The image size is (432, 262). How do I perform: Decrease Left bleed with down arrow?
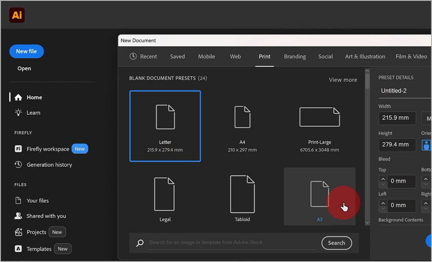[x=383, y=209]
